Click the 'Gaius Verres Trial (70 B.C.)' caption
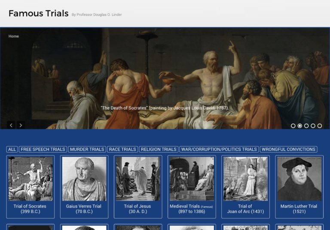 tap(84, 209)
